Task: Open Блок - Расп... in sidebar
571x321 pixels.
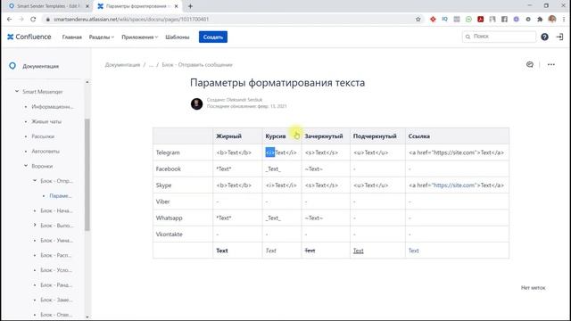Action: click(55, 255)
